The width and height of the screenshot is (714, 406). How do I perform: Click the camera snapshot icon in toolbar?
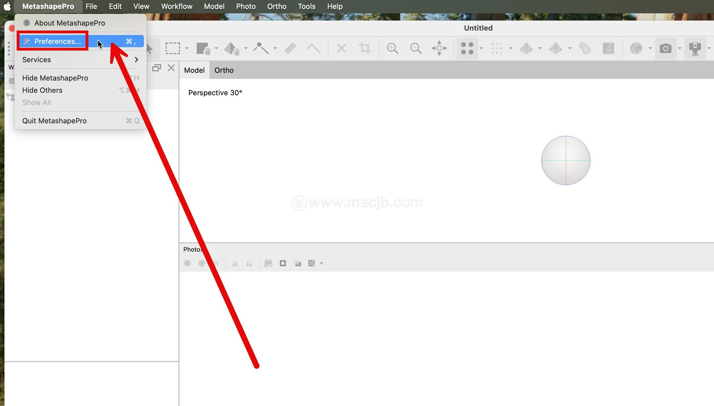coord(665,48)
